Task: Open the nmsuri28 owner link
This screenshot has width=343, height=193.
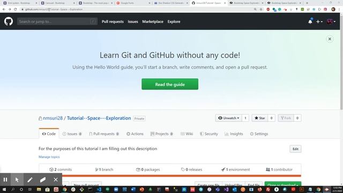Action: pyautogui.click(x=53, y=118)
